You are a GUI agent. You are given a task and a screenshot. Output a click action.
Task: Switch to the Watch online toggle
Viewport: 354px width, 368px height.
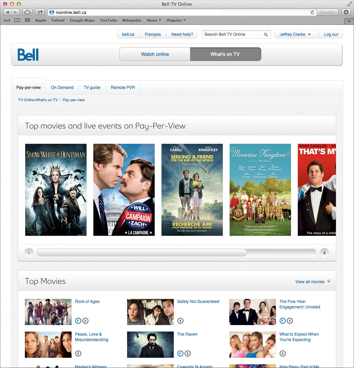pos(155,54)
